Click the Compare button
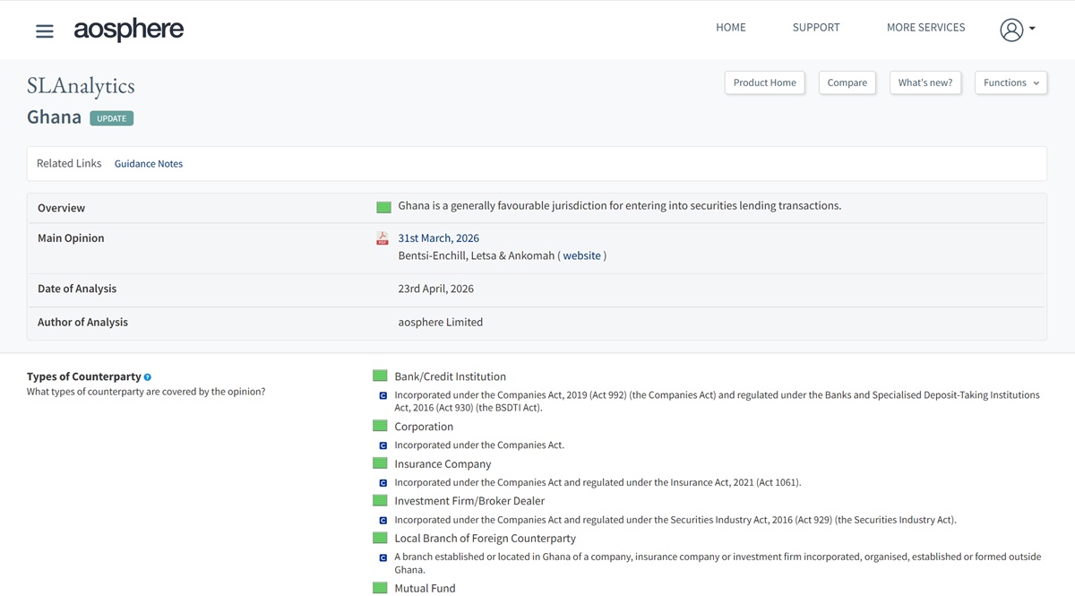The height and width of the screenshot is (596, 1075). pos(847,82)
